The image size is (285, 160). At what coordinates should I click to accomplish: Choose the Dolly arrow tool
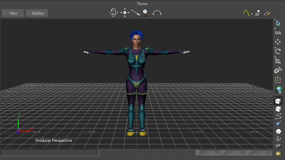(135, 13)
